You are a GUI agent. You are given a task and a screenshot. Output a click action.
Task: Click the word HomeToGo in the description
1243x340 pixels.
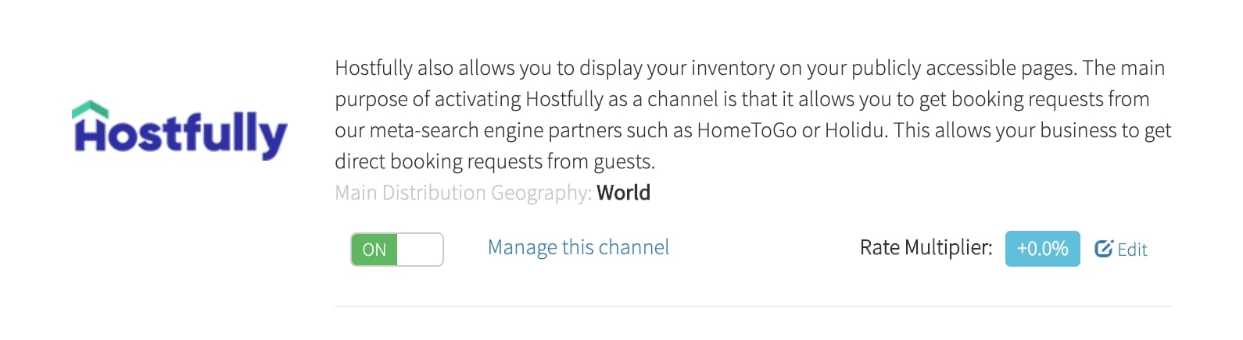point(746,130)
